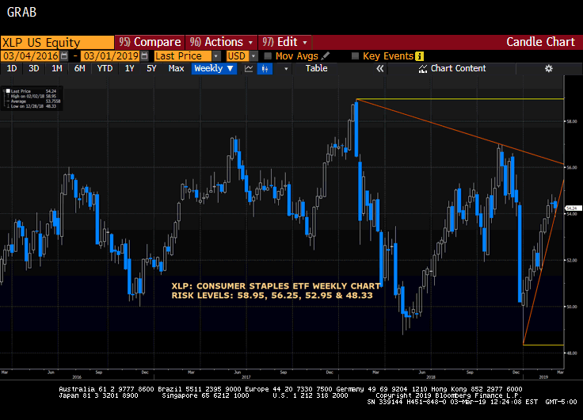Click the 2018 year label on time axis
583x420 pixels.
tap(431, 377)
